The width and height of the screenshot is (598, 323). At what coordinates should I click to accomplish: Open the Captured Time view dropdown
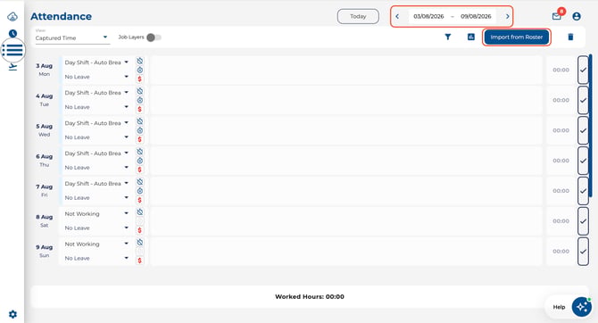point(72,37)
